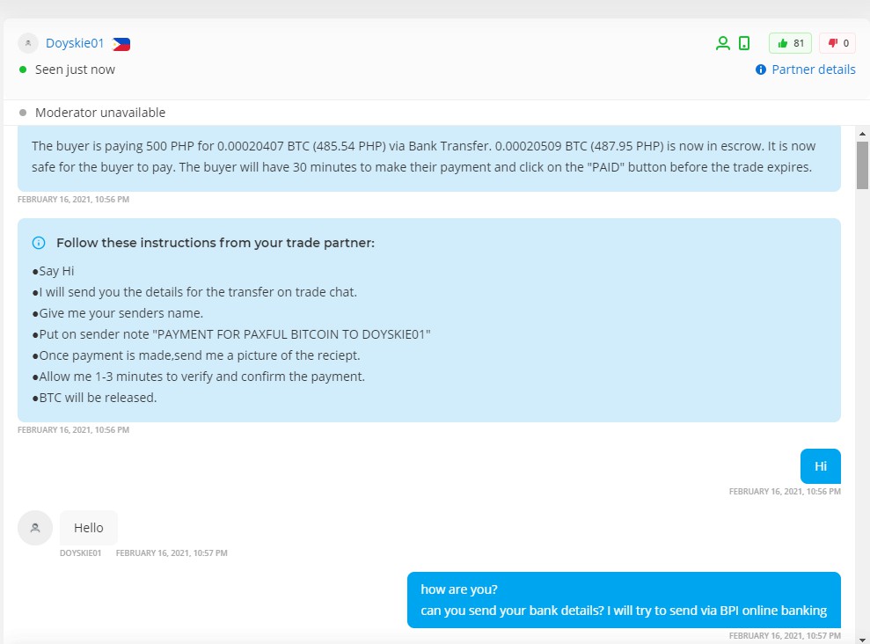Image resolution: width=870 pixels, height=644 pixels.
Task: Click the blue Hi message bubble
Action: (x=820, y=466)
